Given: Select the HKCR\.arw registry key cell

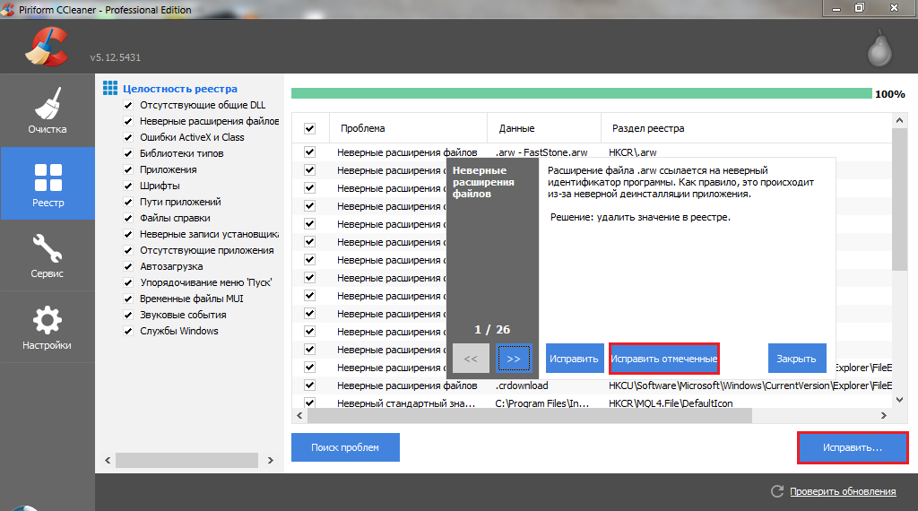Looking at the screenshot, I should tap(632, 152).
